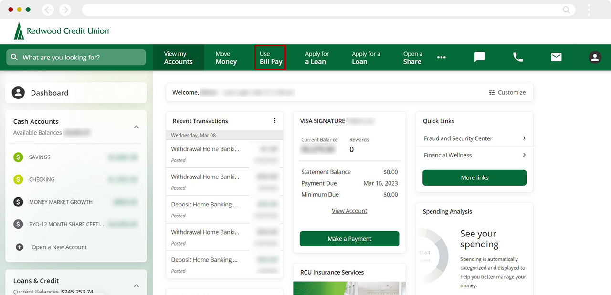This screenshot has width=611, height=295.
Task: Collapse the Loans & Credit section
Action: 137,286
